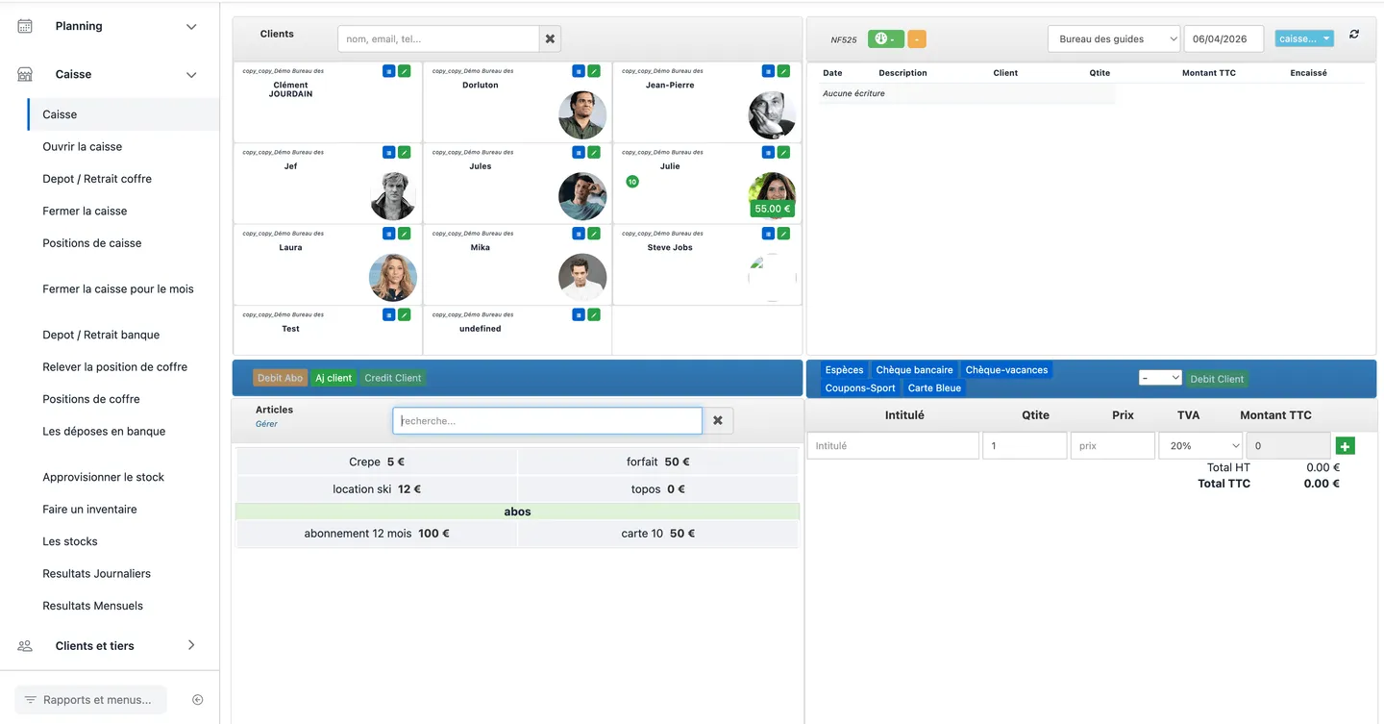Click the blue list icon on Julie's card
Viewport: 1384px width, 724px height.
click(768, 152)
